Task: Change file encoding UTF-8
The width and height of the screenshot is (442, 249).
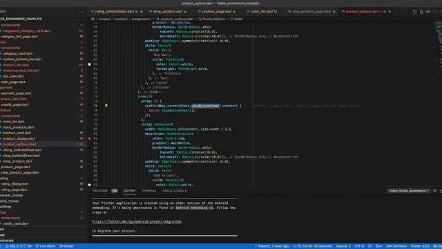Action: click(359, 246)
